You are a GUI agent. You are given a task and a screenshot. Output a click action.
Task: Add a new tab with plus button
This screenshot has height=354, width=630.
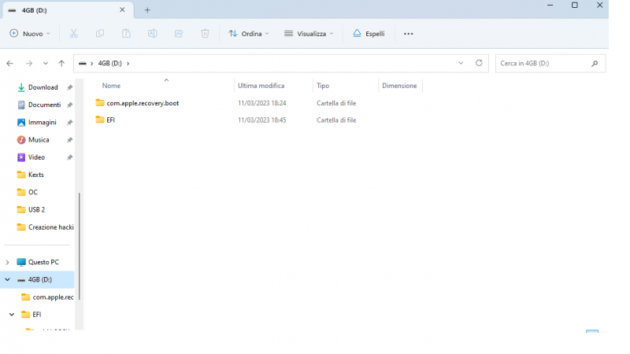click(147, 10)
